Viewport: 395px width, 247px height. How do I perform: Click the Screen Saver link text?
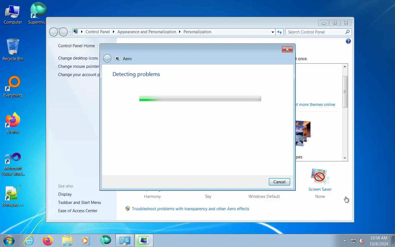(320, 189)
